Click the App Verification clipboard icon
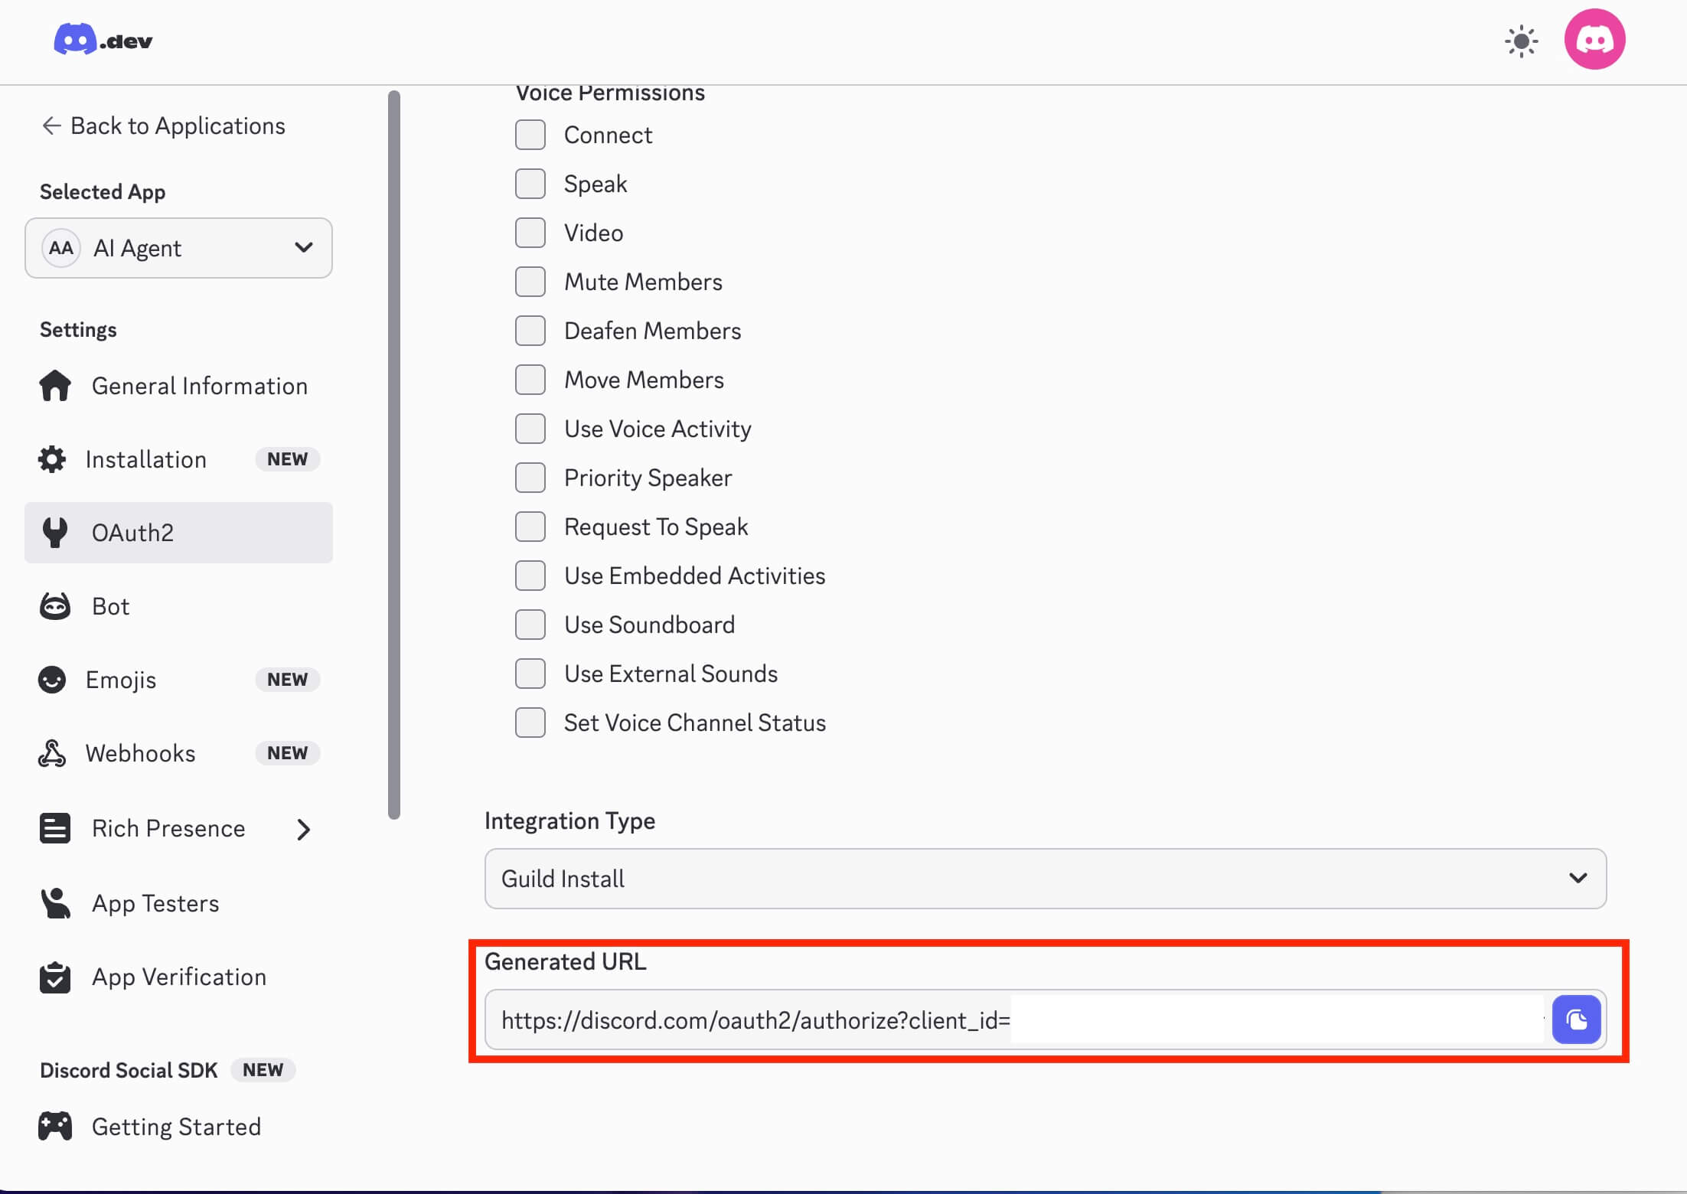Screen dimensions: 1687x1194 55,977
